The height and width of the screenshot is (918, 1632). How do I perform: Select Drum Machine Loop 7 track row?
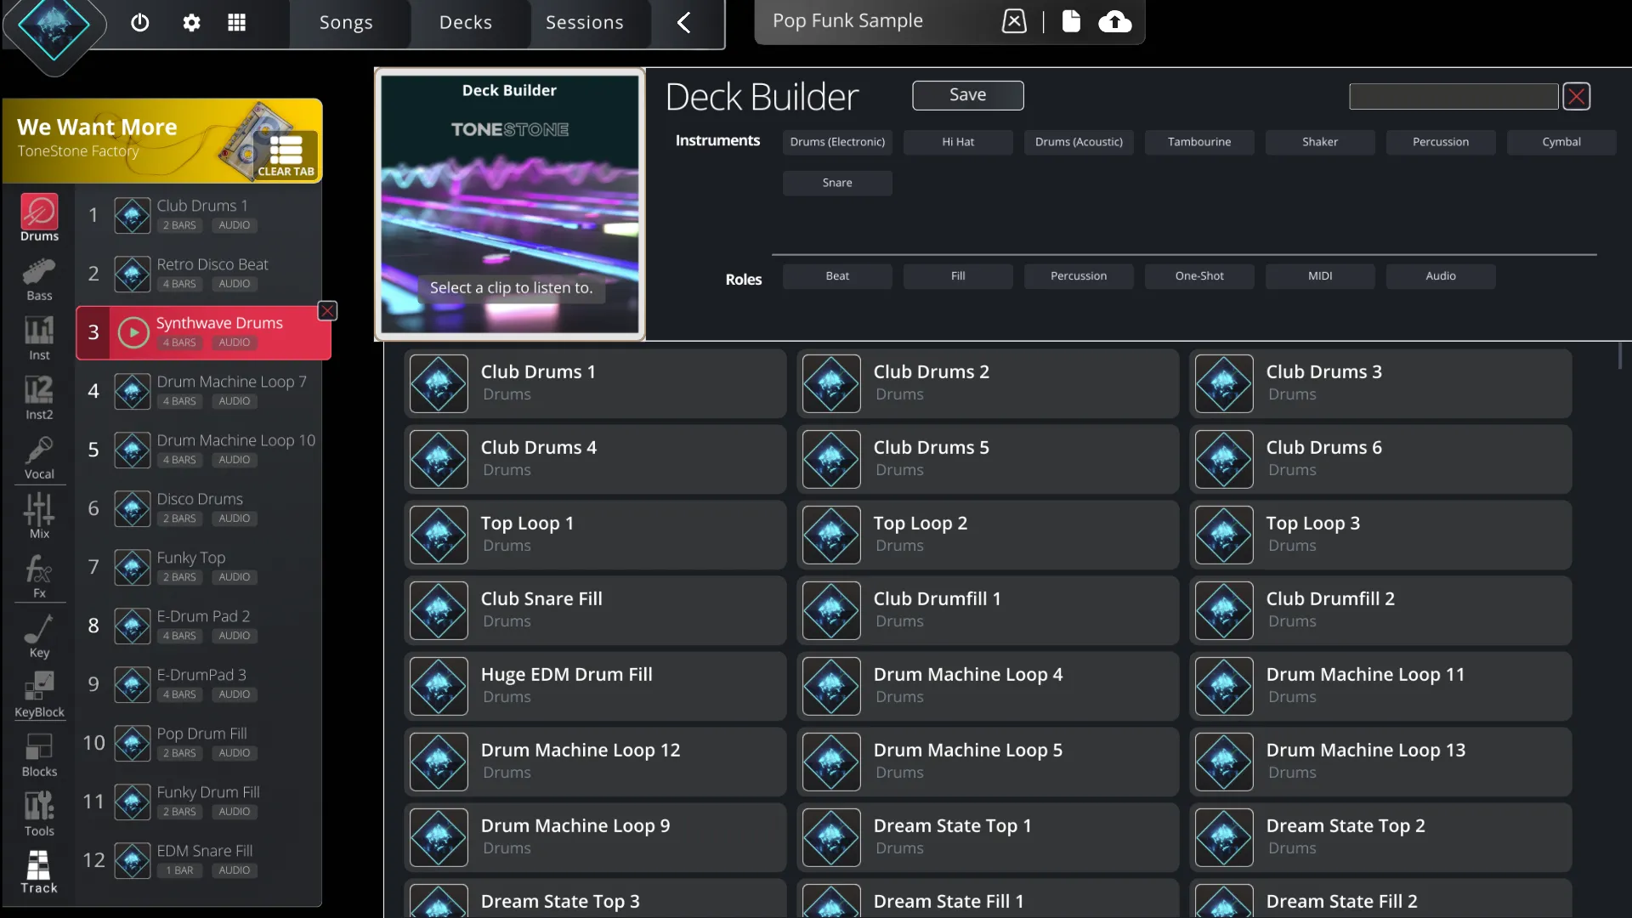click(x=199, y=391)
